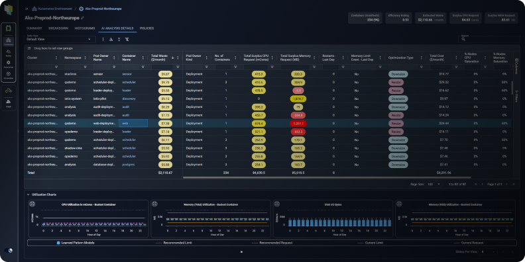Open the Nodes sidebar section
This screenshot has width=525, height=262.
[9, 53]
